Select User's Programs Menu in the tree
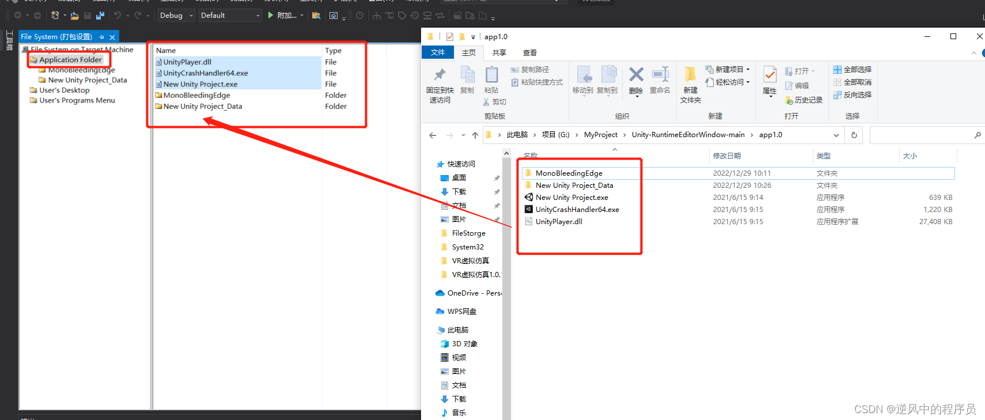The width and height of the screenshot is (985, 420). (x=77, y=100)
